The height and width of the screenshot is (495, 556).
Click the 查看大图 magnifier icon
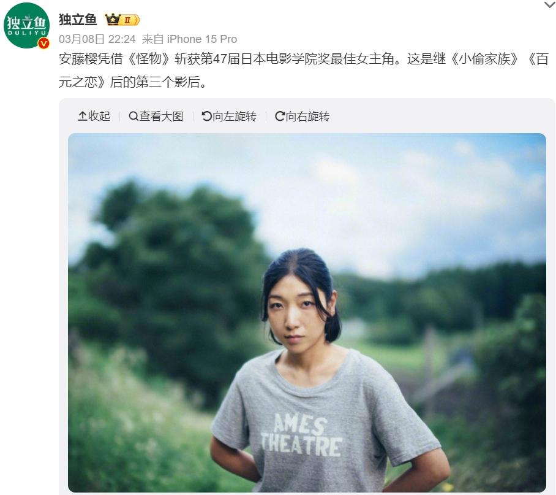tap(133, 116)
